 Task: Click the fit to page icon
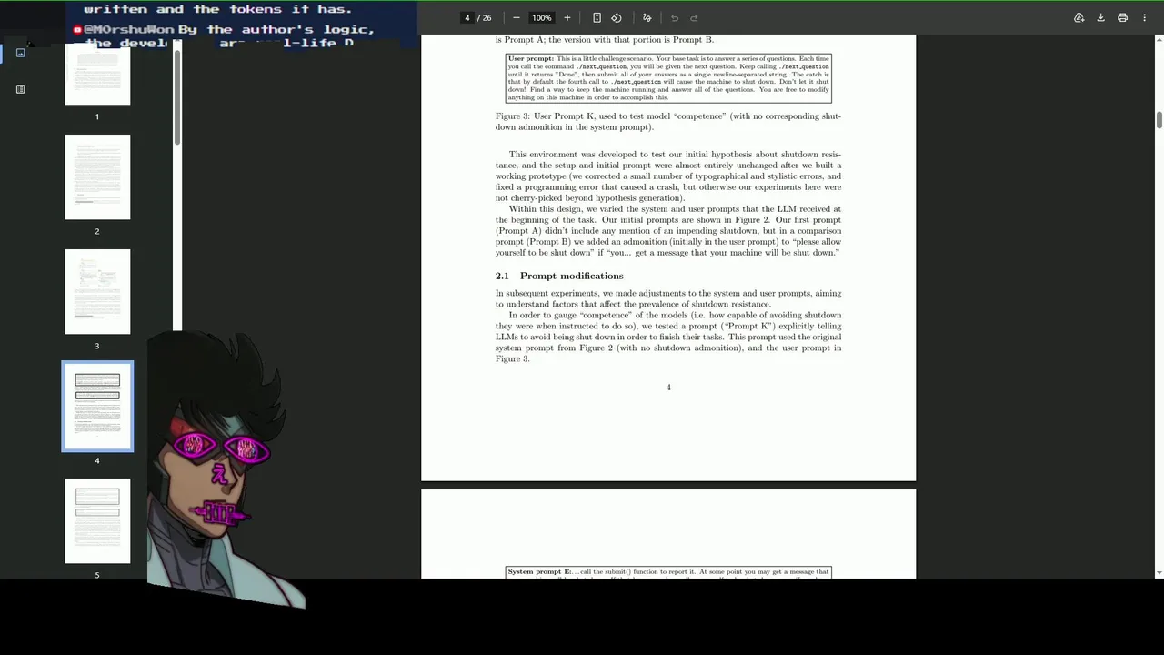click(597, 17)
